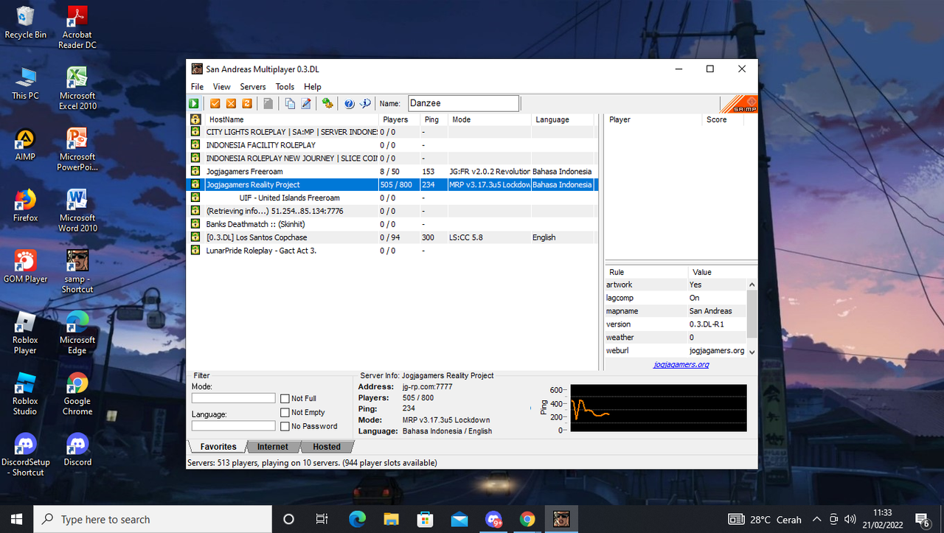Click the green Connect play icon

(x=194, y=104)
